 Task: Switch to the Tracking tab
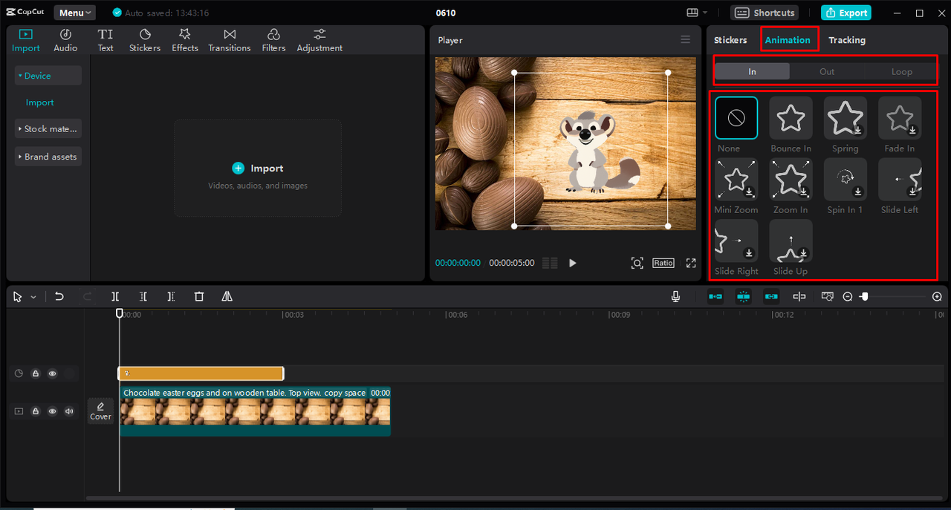point(847,40)
